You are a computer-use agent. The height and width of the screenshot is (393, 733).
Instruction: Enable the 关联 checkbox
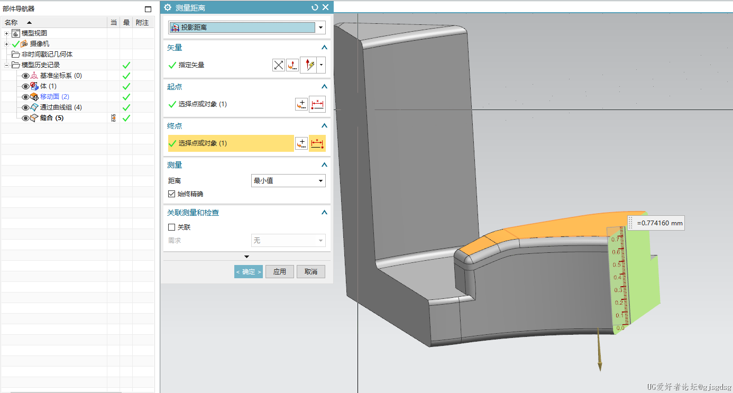tap(171, 227)
